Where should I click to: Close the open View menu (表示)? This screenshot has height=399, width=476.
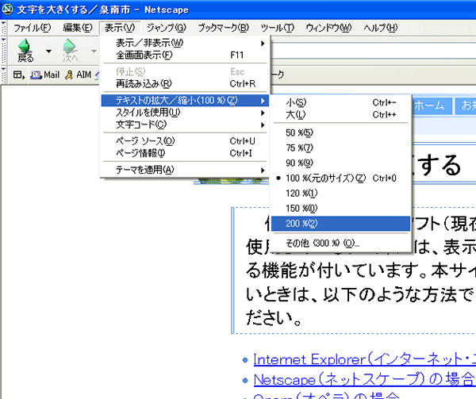(x=120, y=28)
